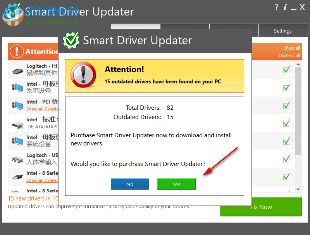Click Yes to purchase Smart Driver Updater

click(x=176, y=184)
